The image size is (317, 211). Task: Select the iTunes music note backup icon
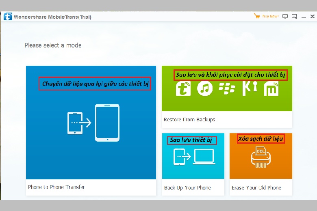[x=205, y=88]
